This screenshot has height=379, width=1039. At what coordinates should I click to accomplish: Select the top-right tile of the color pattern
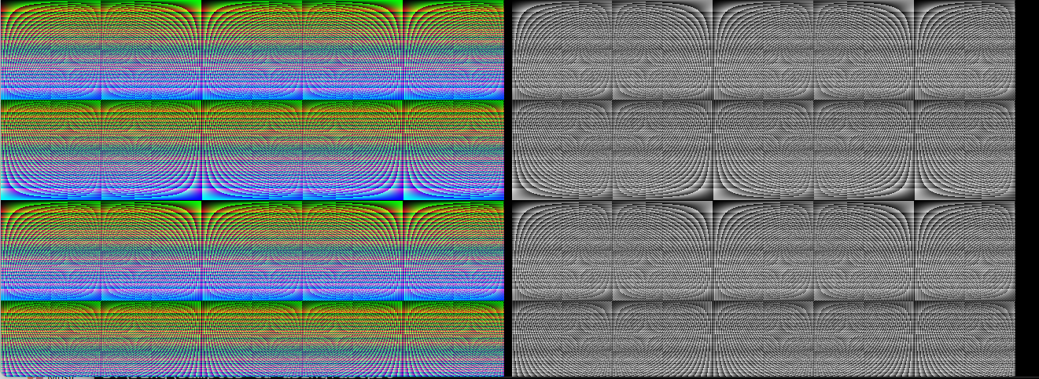point(453,50)
